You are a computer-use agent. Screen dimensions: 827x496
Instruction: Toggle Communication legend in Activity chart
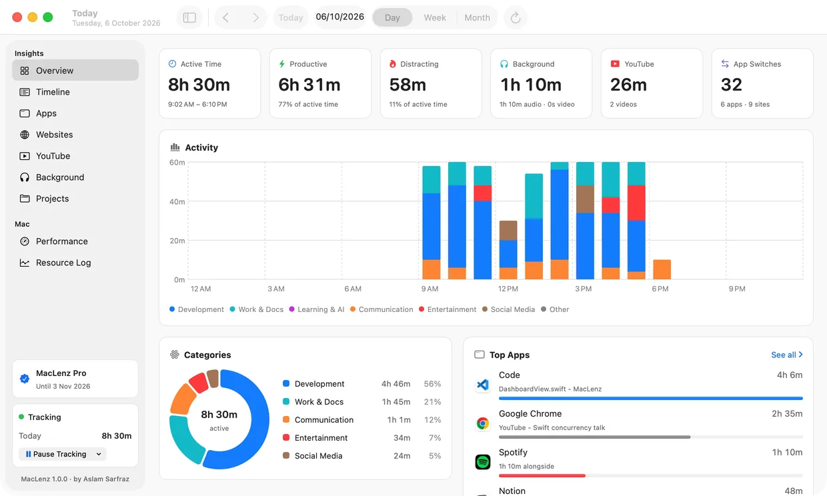point(381,309)
